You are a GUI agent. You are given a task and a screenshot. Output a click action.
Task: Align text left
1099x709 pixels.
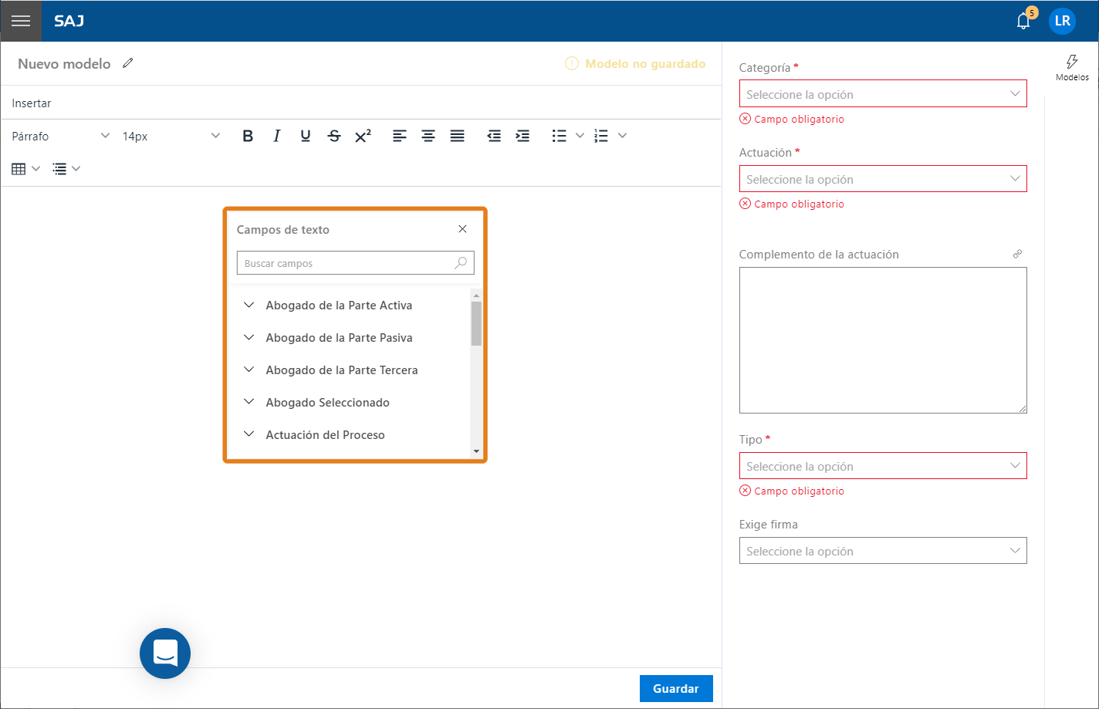coord(399,136)
